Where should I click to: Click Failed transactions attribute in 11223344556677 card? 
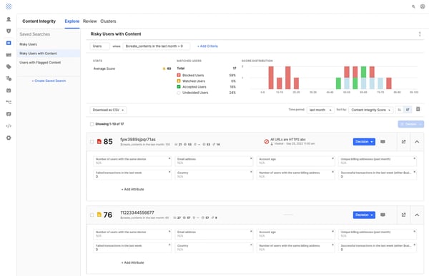tap(132, 247)
